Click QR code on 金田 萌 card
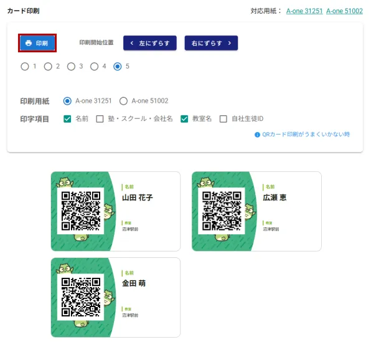 [81, 297]
